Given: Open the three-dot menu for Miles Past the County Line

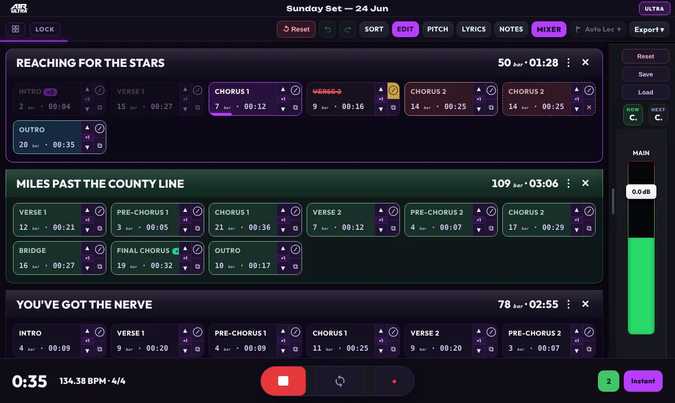Looking at the screenshot, I should 569,183.
